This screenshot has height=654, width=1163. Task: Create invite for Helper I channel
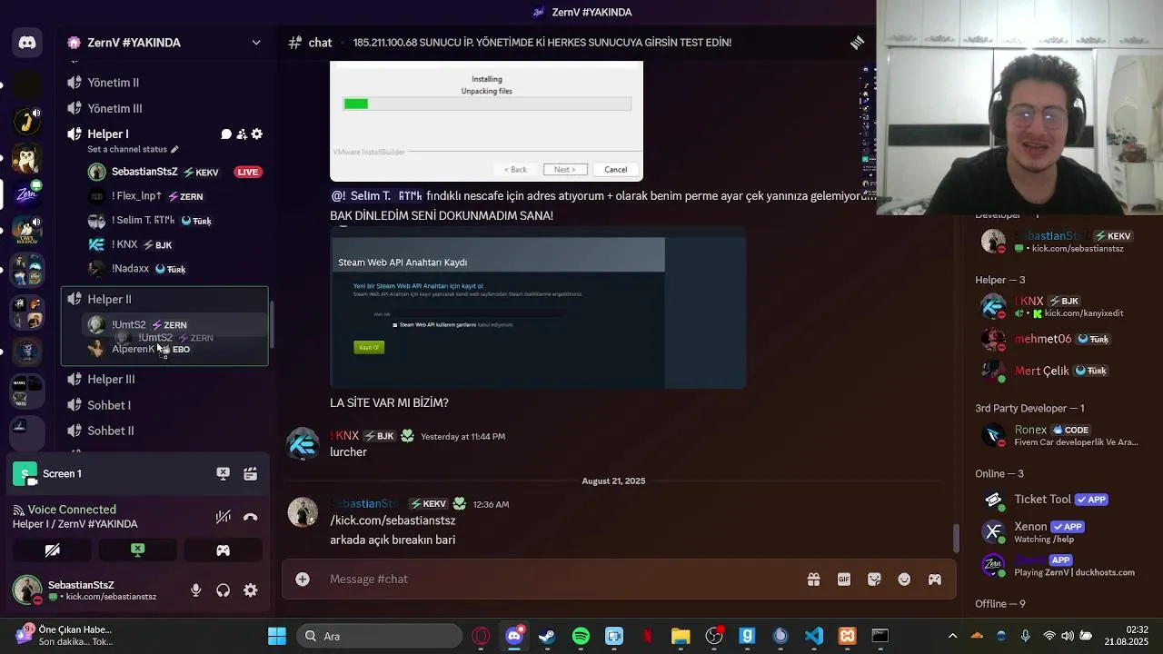242,134
